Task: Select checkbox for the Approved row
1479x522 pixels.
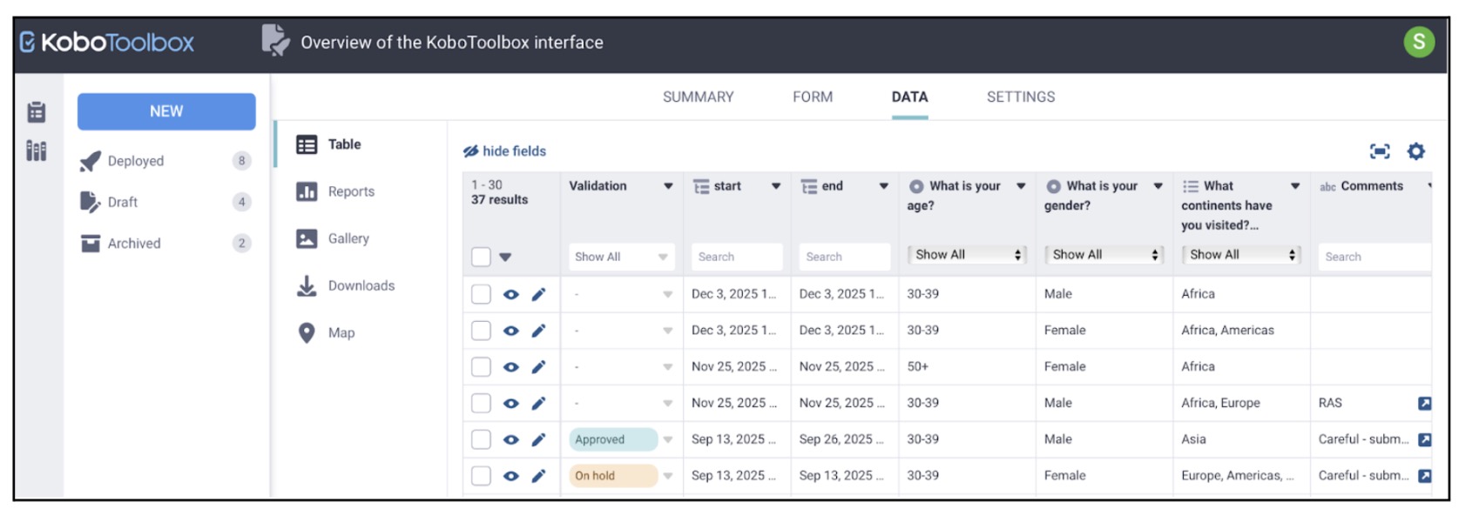Action: click(481, 440)
